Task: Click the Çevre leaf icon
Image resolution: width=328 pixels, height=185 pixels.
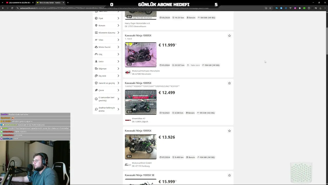Action: 96,90
